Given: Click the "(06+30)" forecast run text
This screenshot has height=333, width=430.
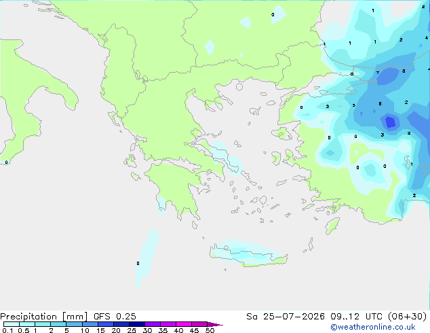Looking at the screenshot, I should pos(407,317).
